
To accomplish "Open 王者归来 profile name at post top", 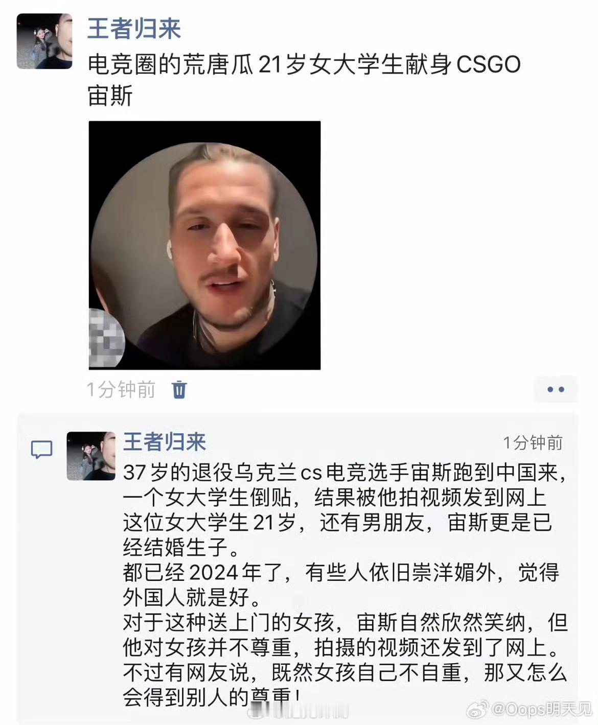I will click(x=134, y=29).
